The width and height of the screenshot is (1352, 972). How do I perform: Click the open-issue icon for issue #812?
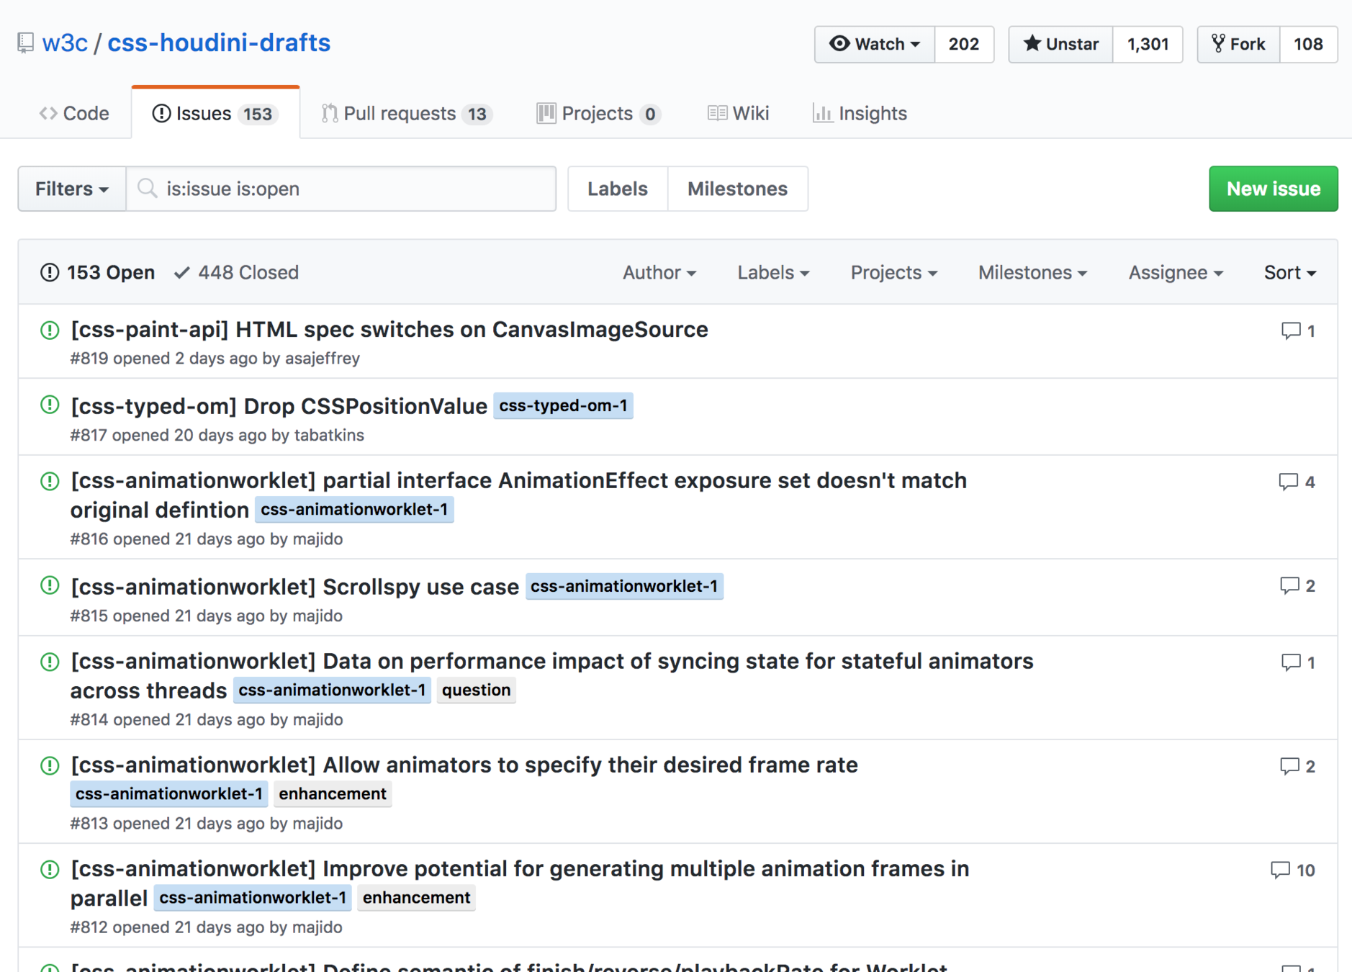coord(50,870)
